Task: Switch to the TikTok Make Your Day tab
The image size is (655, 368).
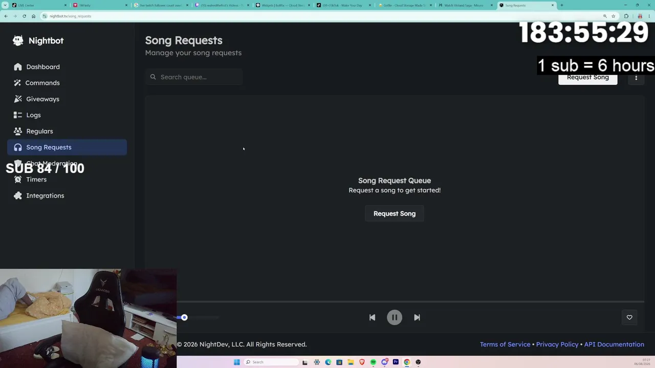Action: coord(344,5)
